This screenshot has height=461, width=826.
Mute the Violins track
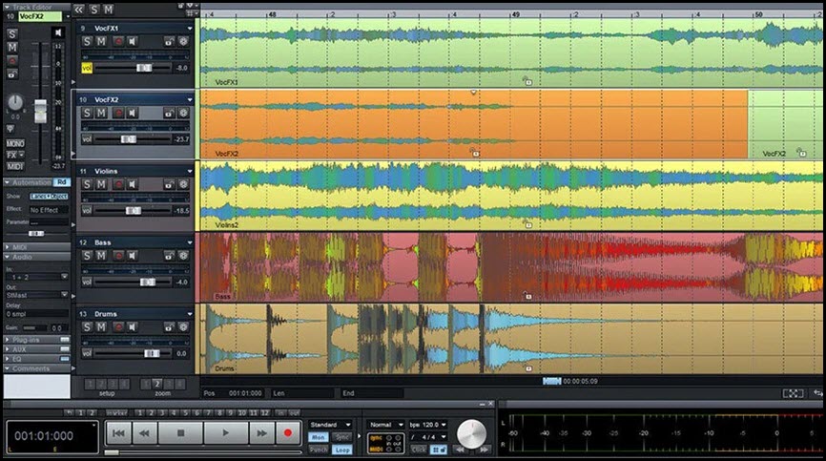click(101, 184)
